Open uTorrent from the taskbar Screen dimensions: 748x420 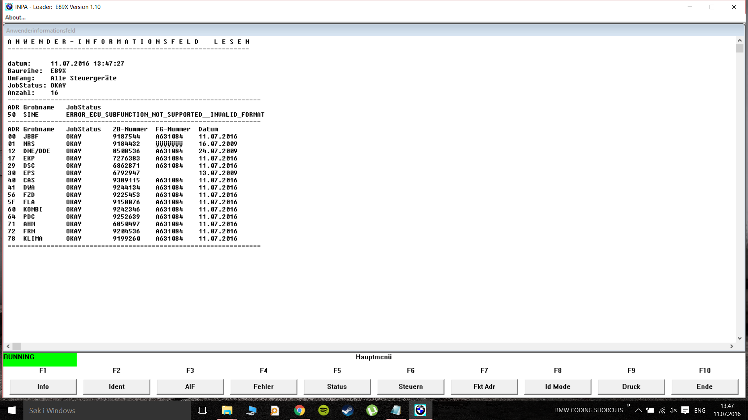click(x=372, y=410)
